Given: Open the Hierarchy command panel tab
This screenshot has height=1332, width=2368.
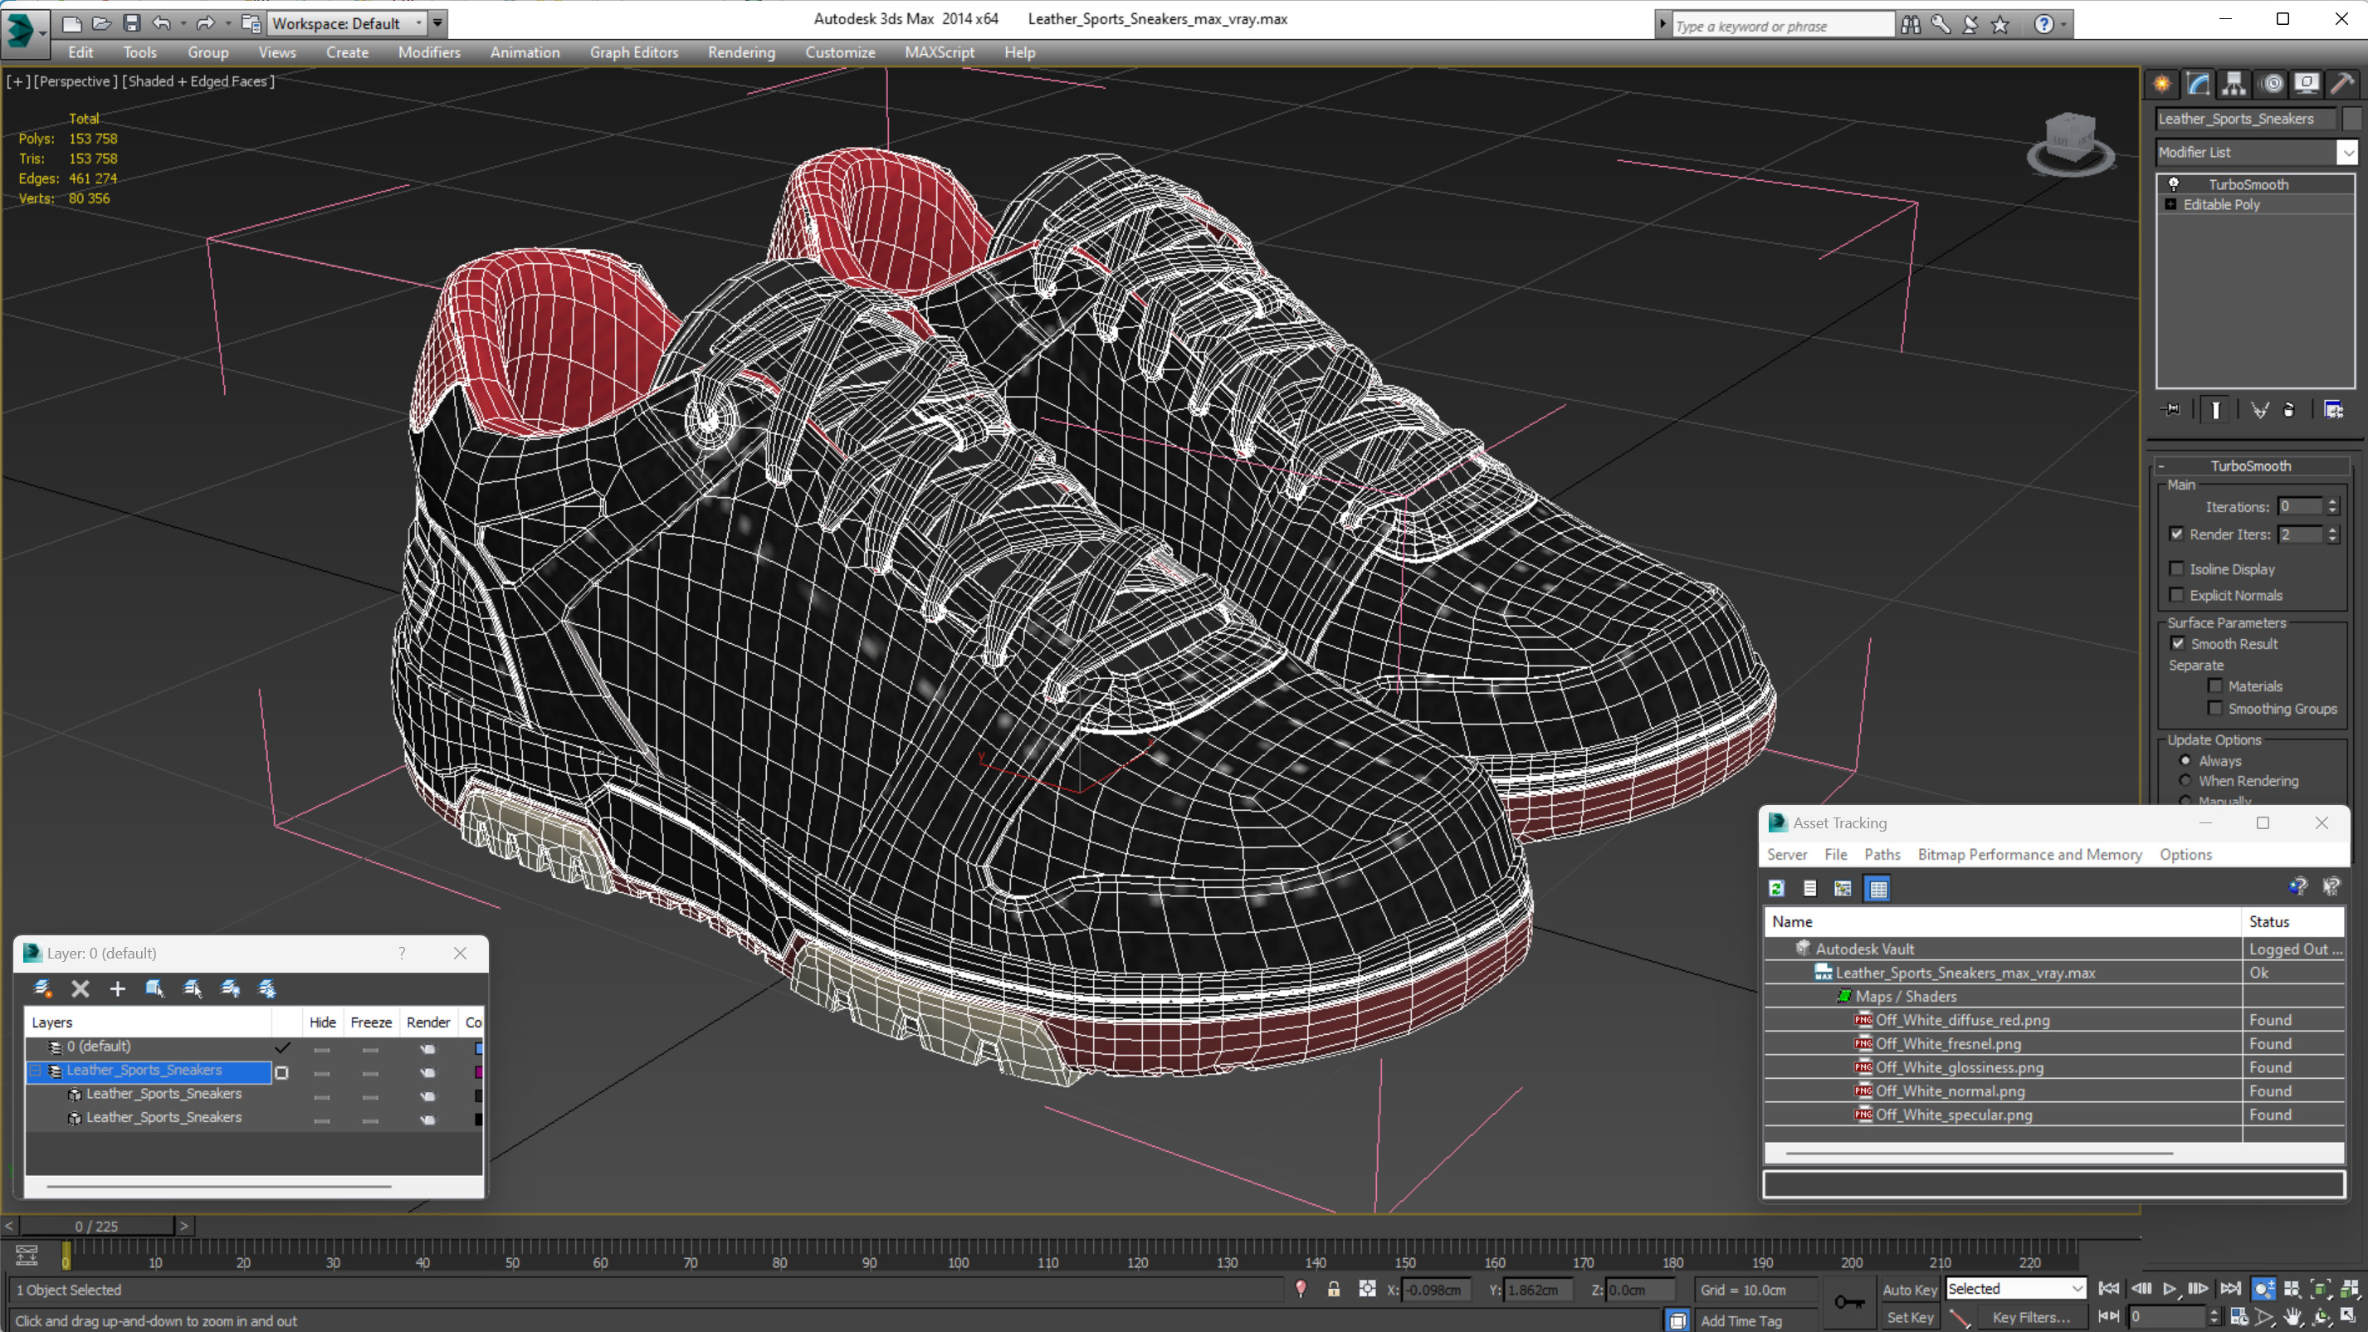Looking at the screenshot, I should (2234, 85).
